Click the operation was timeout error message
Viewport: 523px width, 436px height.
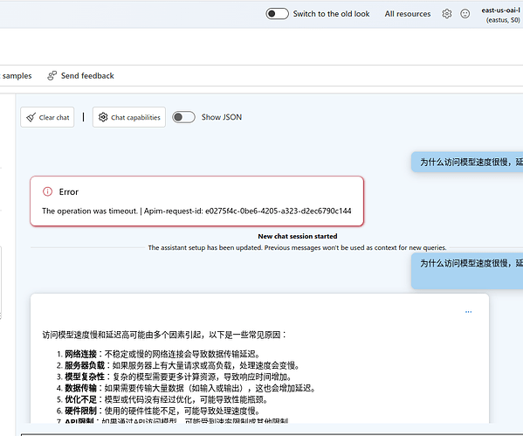(196, 211)
